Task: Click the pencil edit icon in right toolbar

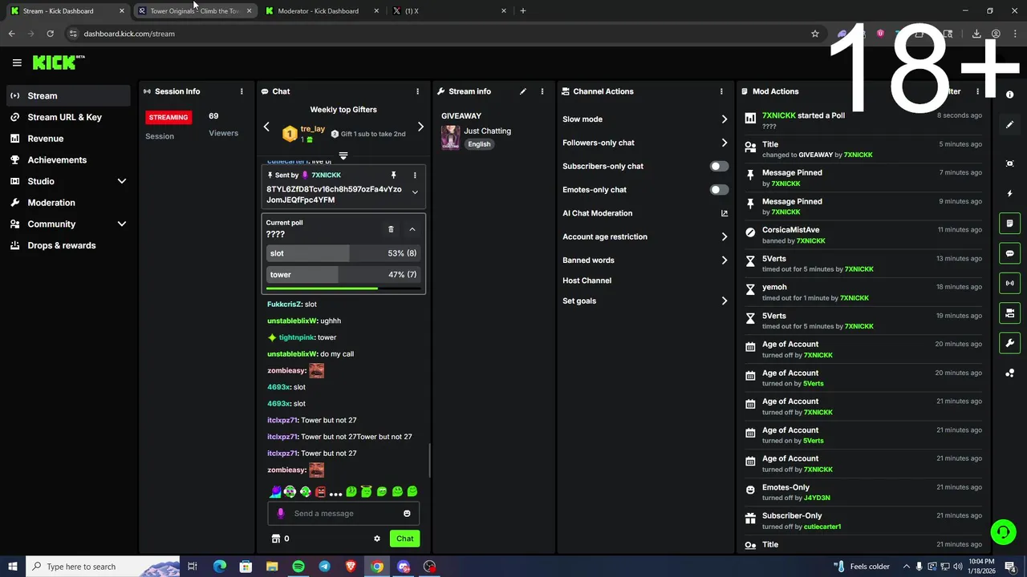Action: point(1010,125)
